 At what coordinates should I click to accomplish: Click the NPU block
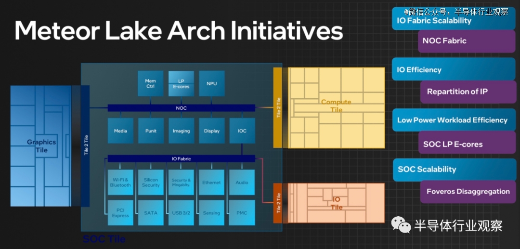click(x=211, y=83)
